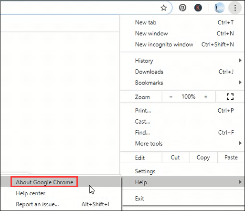Open Downloads from the menu
The image size is (245, 211).
click(182, 72)
